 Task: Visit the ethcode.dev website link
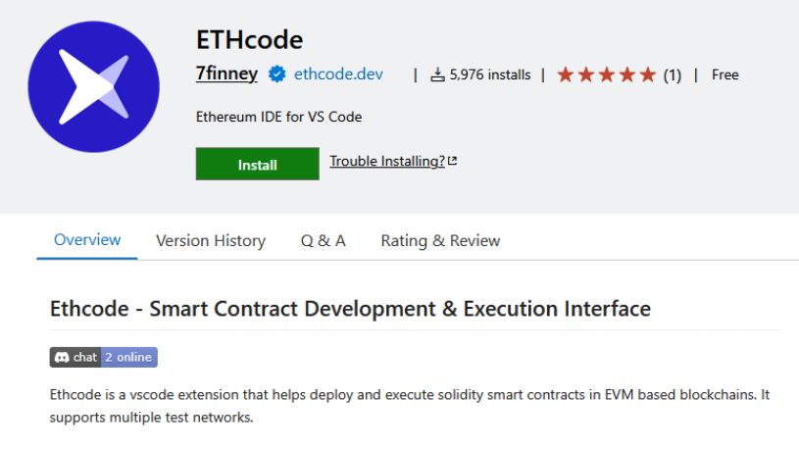click(338, 74)
